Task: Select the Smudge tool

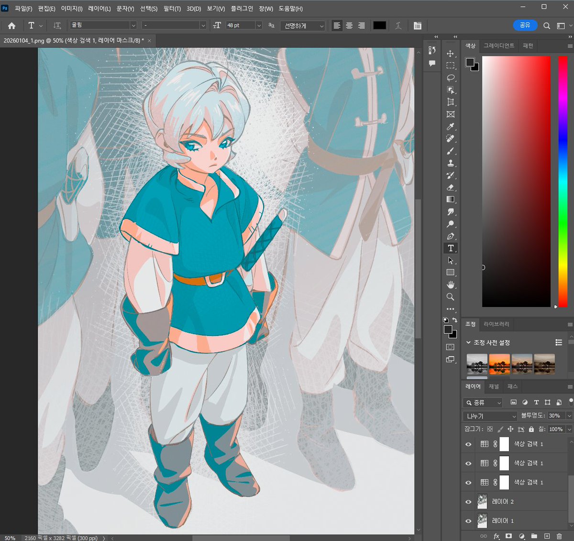Action: 450,212
